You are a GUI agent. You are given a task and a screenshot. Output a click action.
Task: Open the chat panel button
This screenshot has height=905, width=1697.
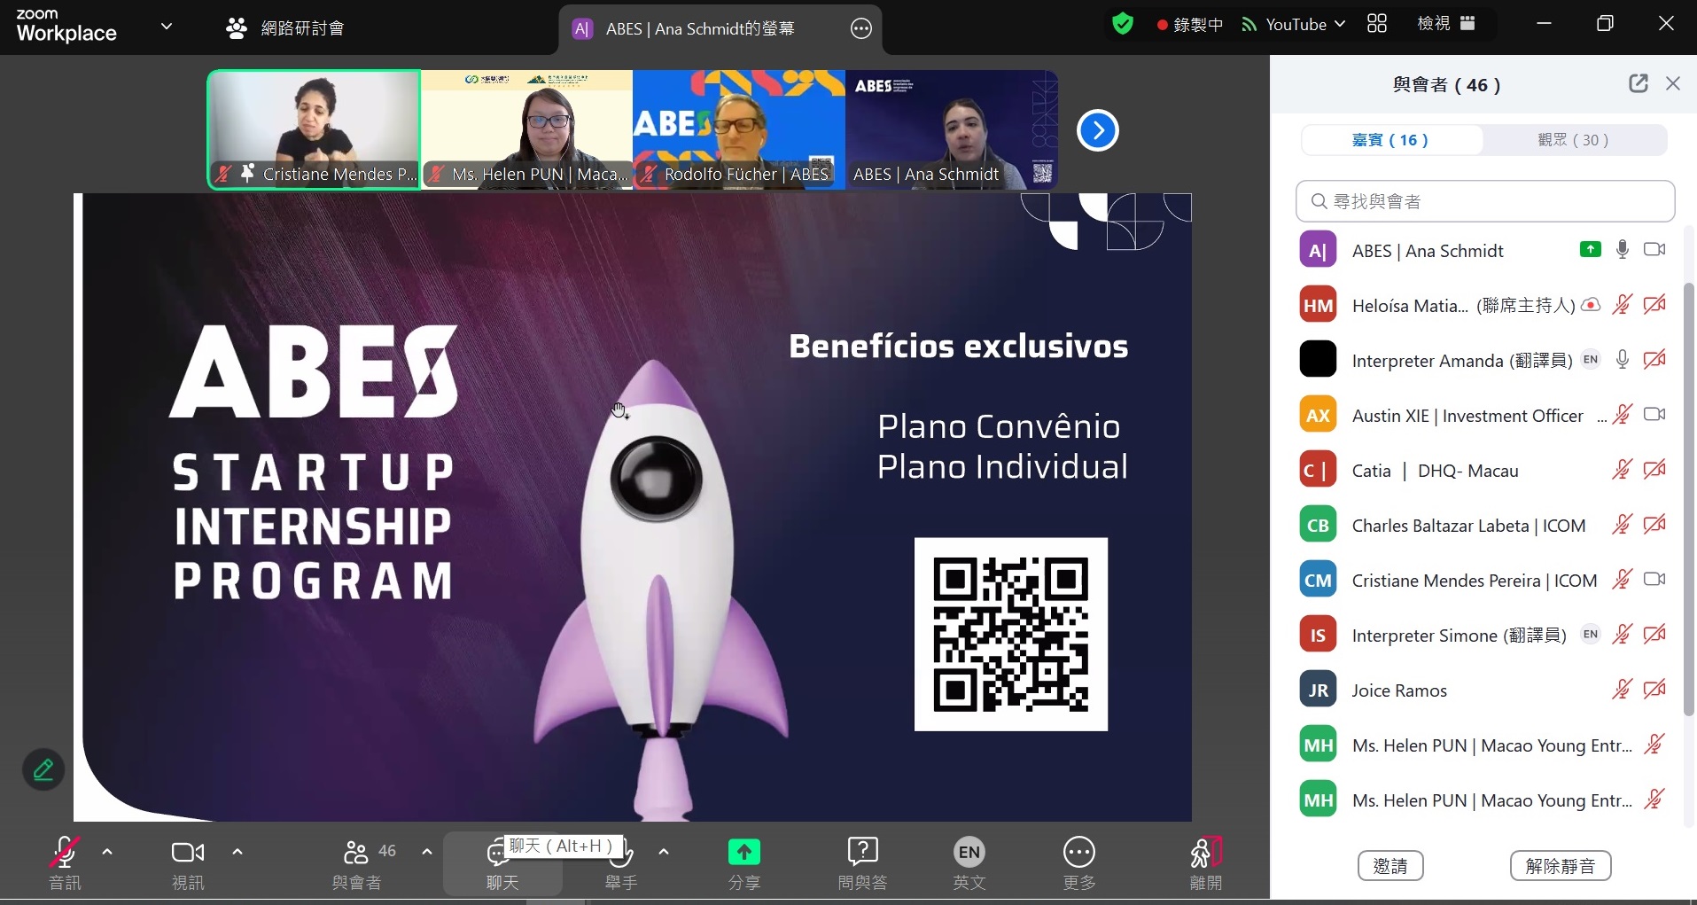[502, 864]
